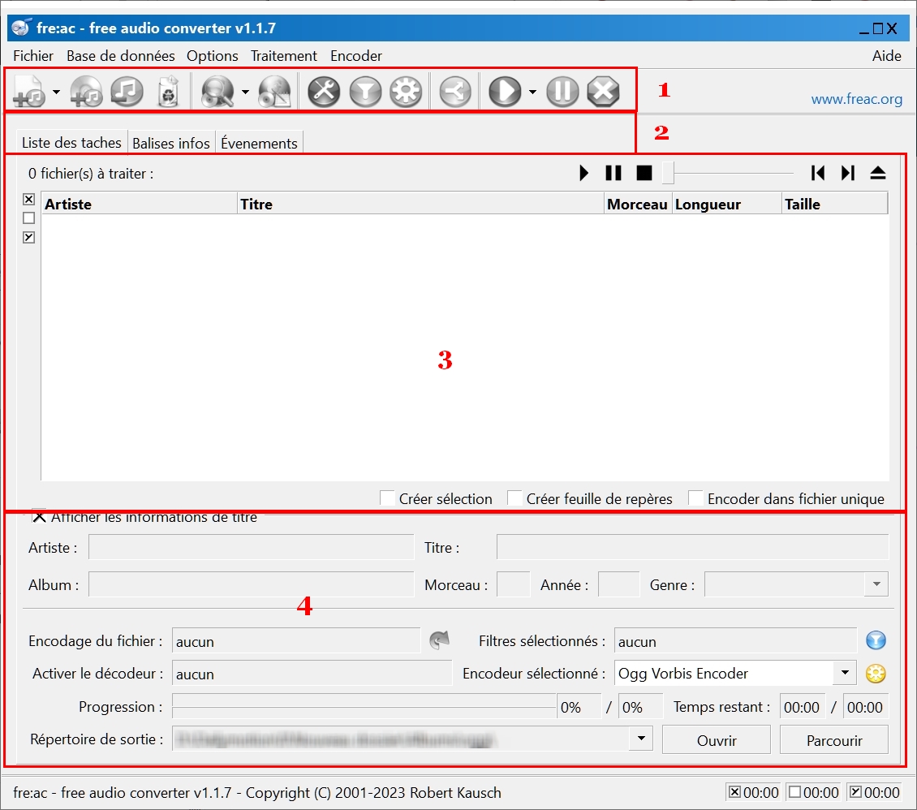Sort by Morceau column header
The height and width of the screenshot is (810, 917).
click(638, 204)
